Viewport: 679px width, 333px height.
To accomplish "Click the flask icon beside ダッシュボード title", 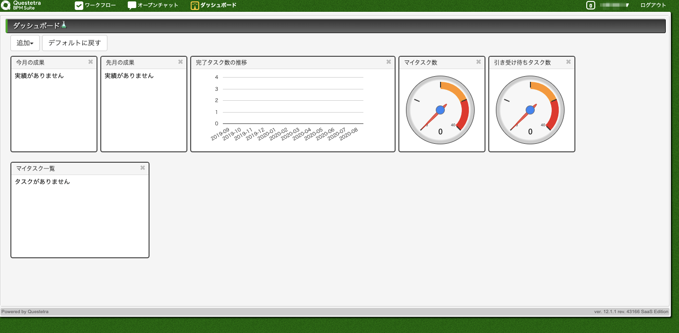I will pos(64,25).
